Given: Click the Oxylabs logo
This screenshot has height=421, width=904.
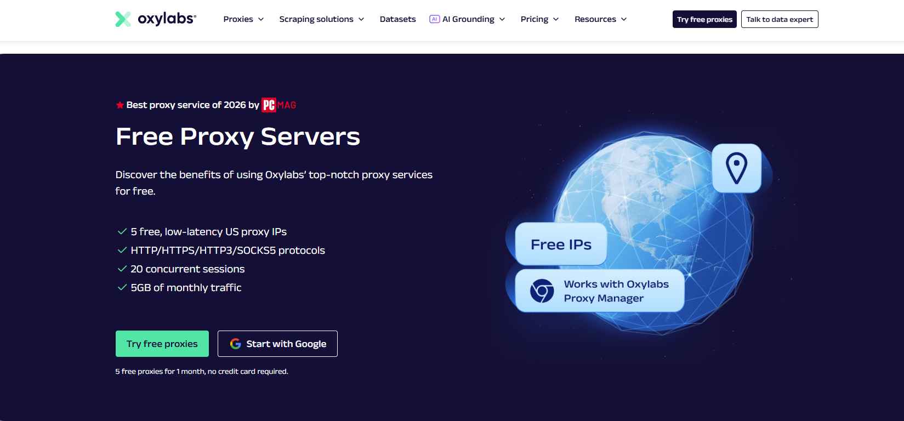Looking at the screenshot, I should pyautogui.click(x=156, y=19).
